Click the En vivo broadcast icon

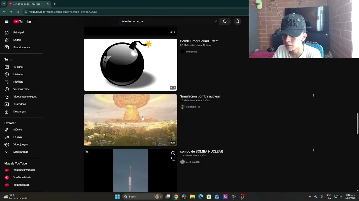click(7, 137)
